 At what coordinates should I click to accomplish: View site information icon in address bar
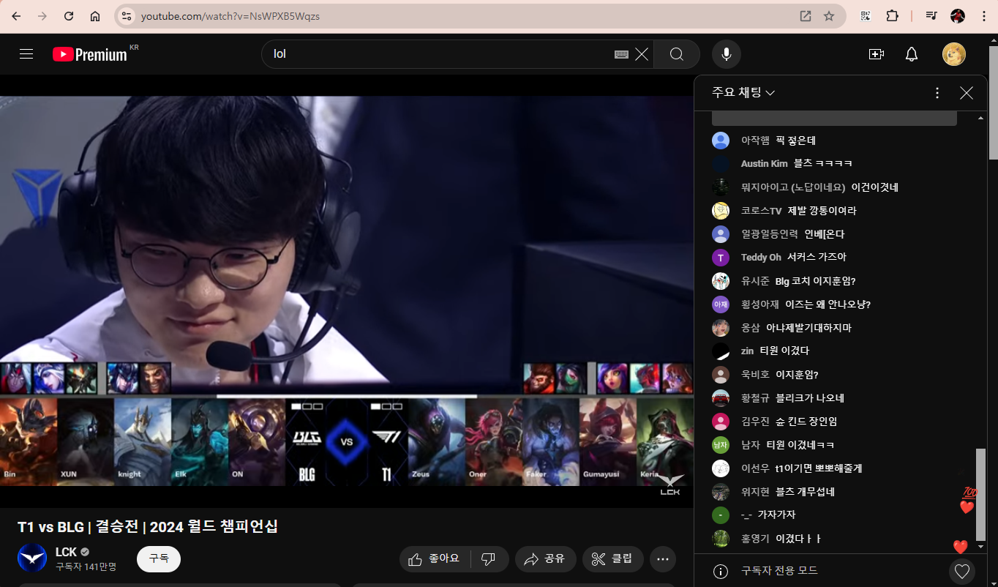126,16
